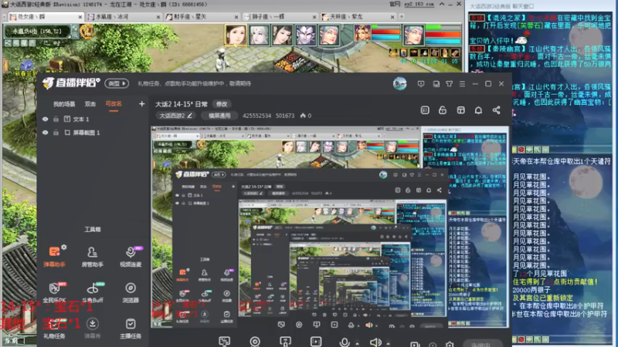
Task: Open the 浏览器 browser tool
Action: tap(131, 292)
